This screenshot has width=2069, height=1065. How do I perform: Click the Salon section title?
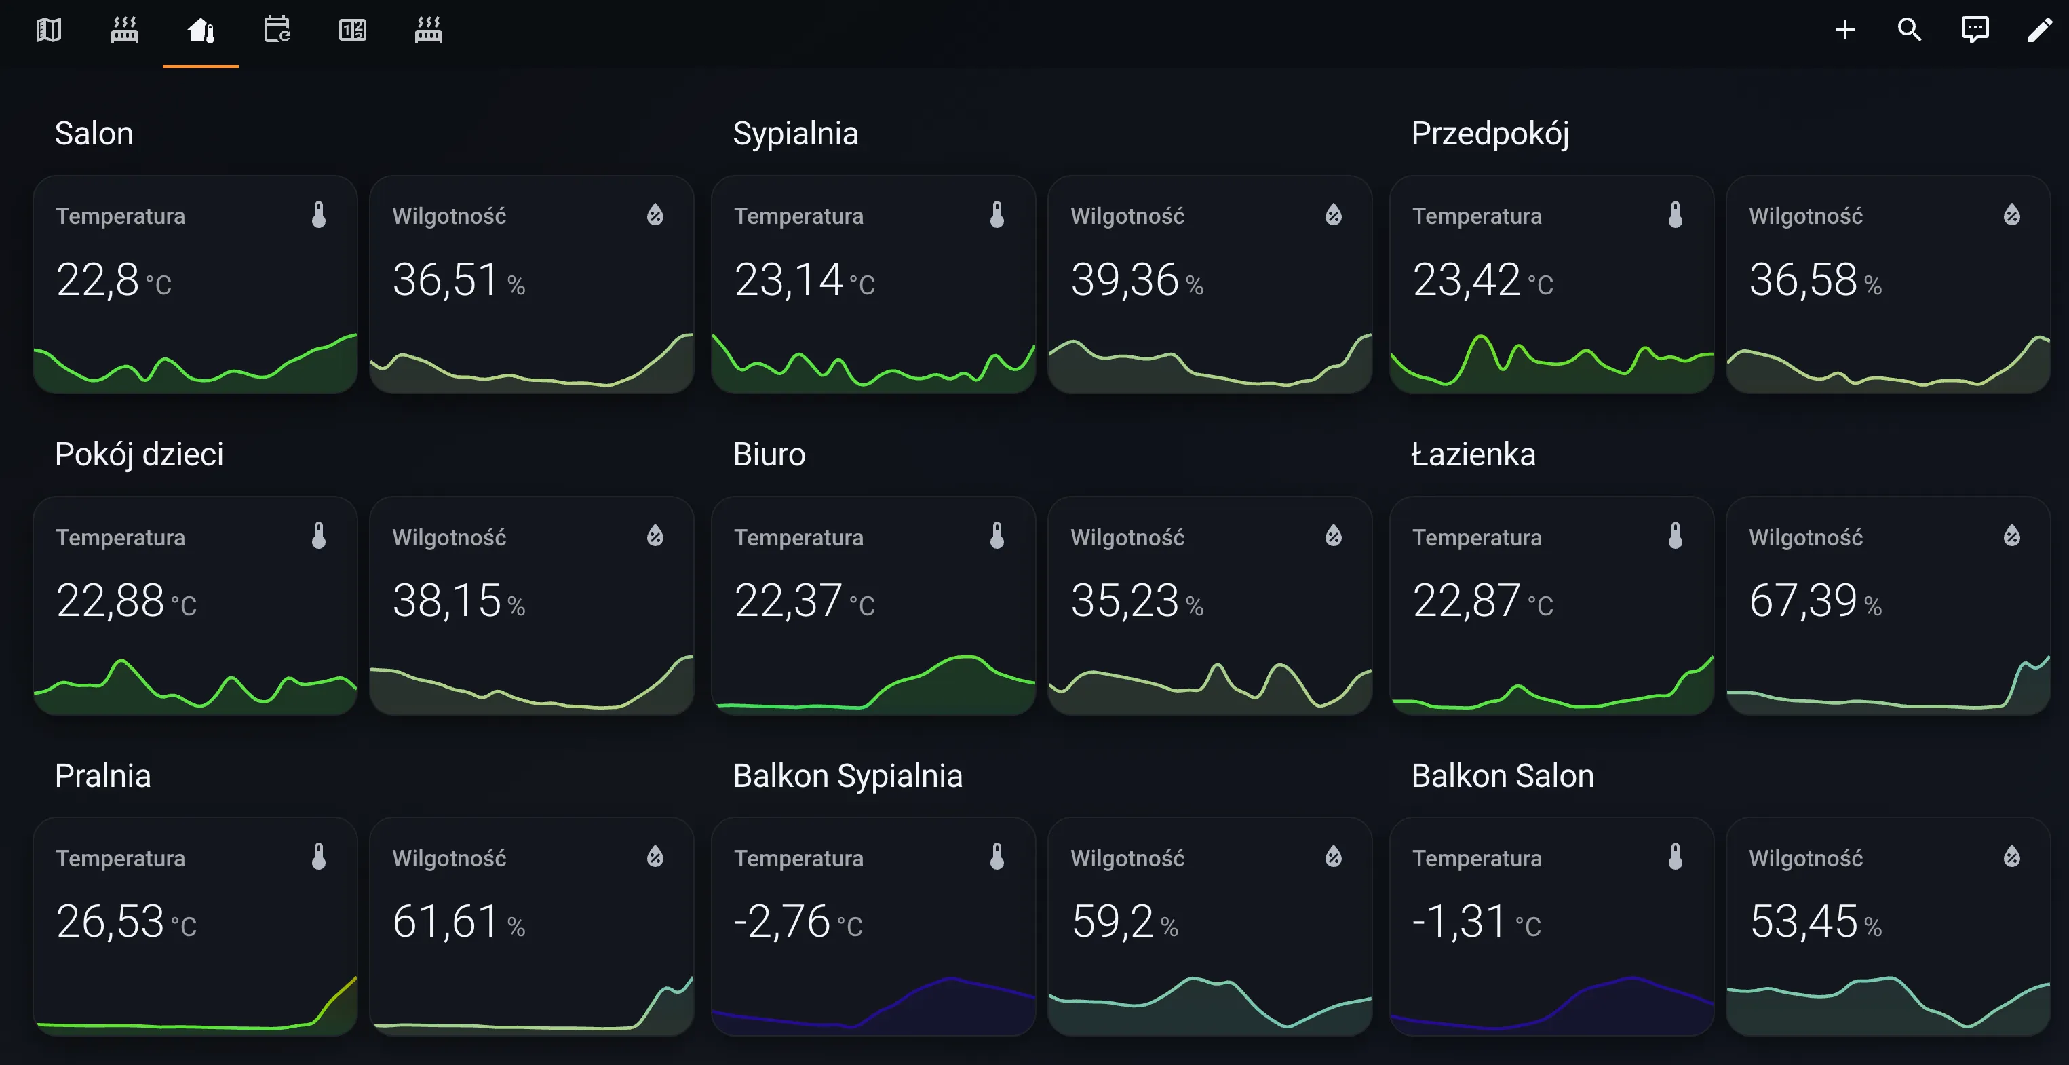point(94,134)
